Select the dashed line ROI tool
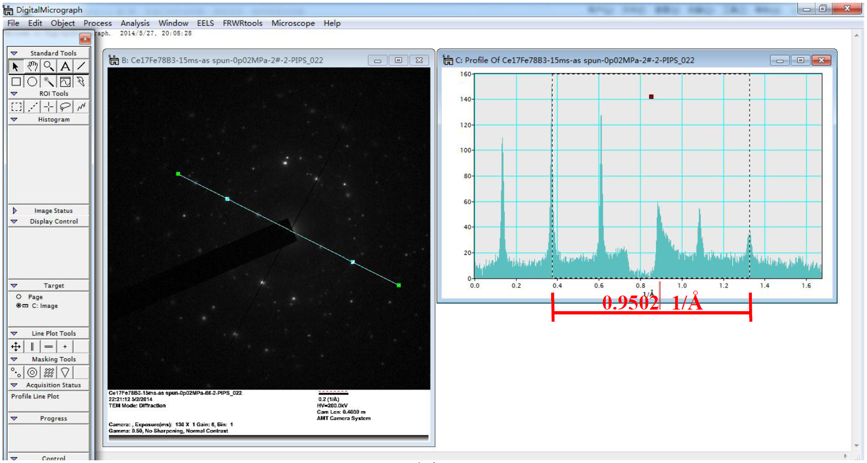Image resolution: width=867 pixels, height=463 pixels. point(32,106)
